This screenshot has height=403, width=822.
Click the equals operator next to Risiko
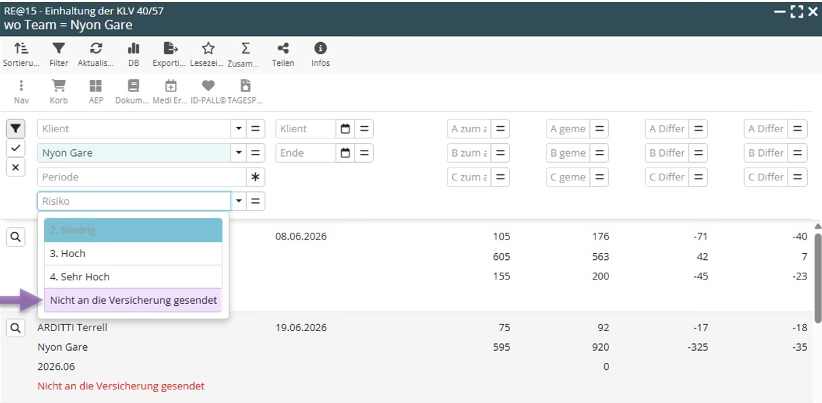pyautogui.click(x=256, y=201)
